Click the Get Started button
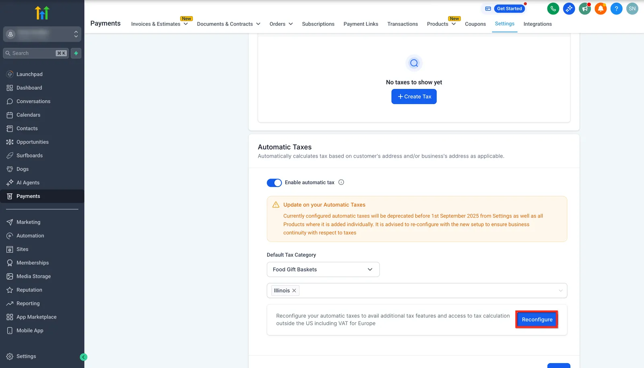Image resolution: width=644 pixels, height=368 pixels. click(x=509, y=8)
